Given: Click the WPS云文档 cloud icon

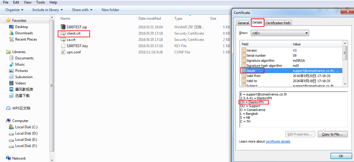Looking at the screenshot, I should pyautogui.click(x=8, y=108).
